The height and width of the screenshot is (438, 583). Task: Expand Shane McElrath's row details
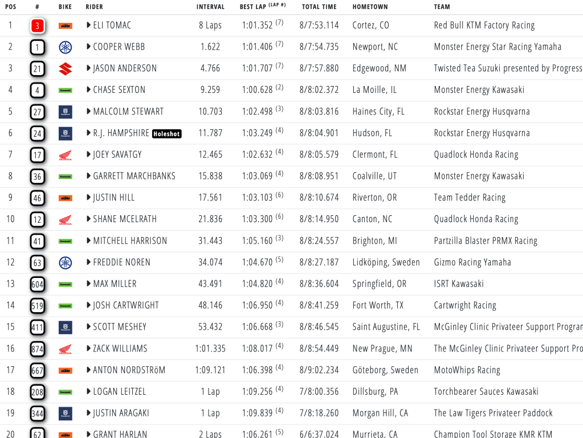pyautogui.click(x=89, y=219)
